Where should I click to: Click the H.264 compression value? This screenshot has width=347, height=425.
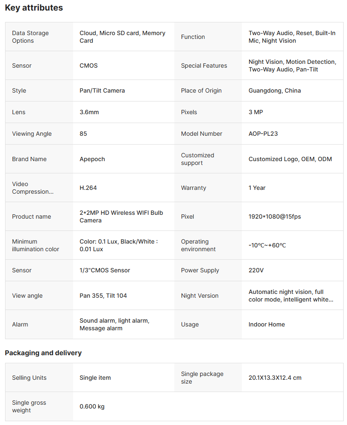[x=88, y=188]
